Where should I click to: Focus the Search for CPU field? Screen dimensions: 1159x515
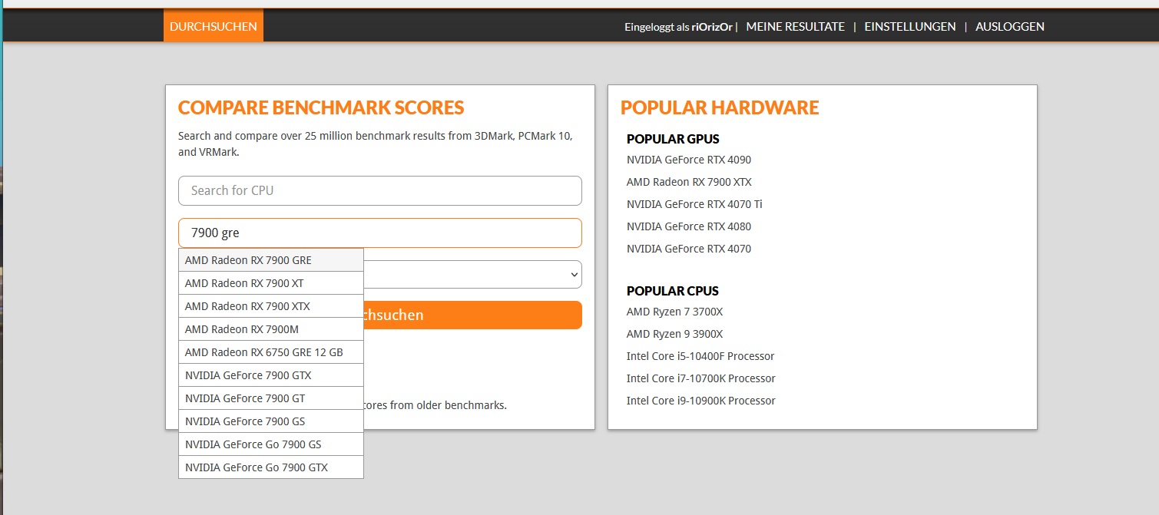380,190
